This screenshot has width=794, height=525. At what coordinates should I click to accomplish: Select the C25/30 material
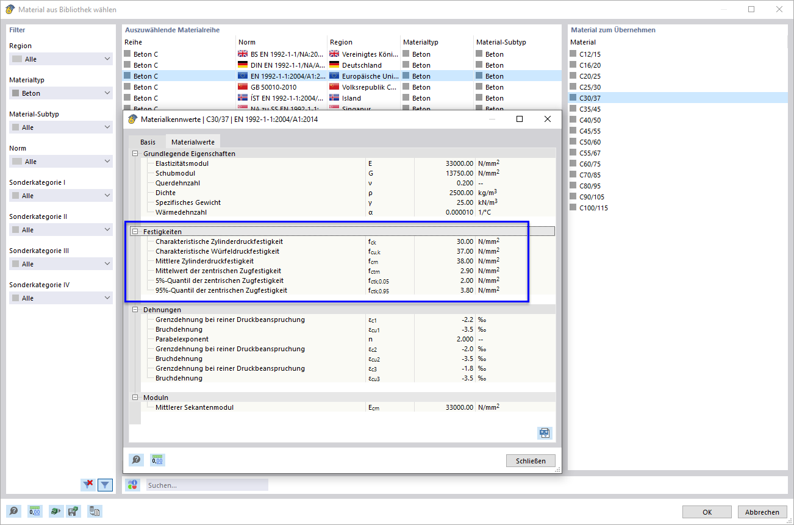678,87
